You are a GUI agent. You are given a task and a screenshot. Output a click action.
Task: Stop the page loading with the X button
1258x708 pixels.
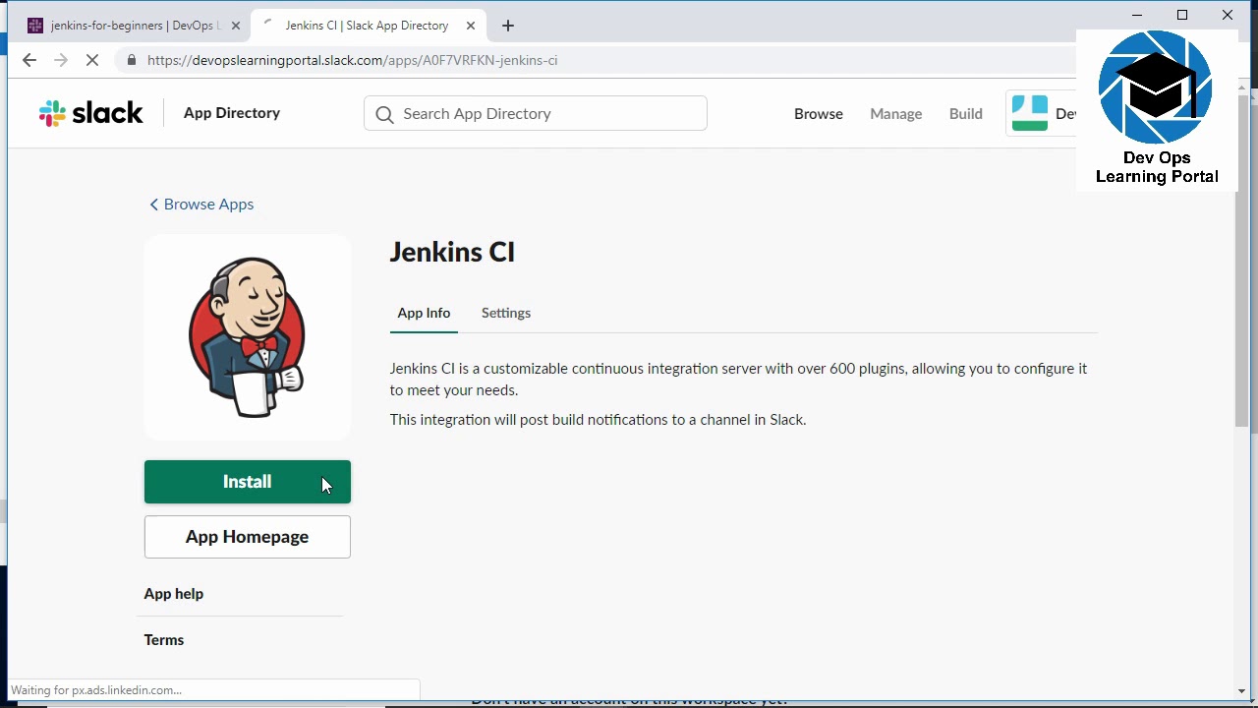click(x=92, y=60)
